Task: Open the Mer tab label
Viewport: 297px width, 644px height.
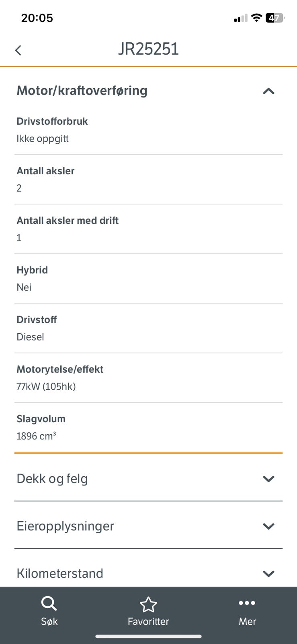Action: (x=247, y=621)
